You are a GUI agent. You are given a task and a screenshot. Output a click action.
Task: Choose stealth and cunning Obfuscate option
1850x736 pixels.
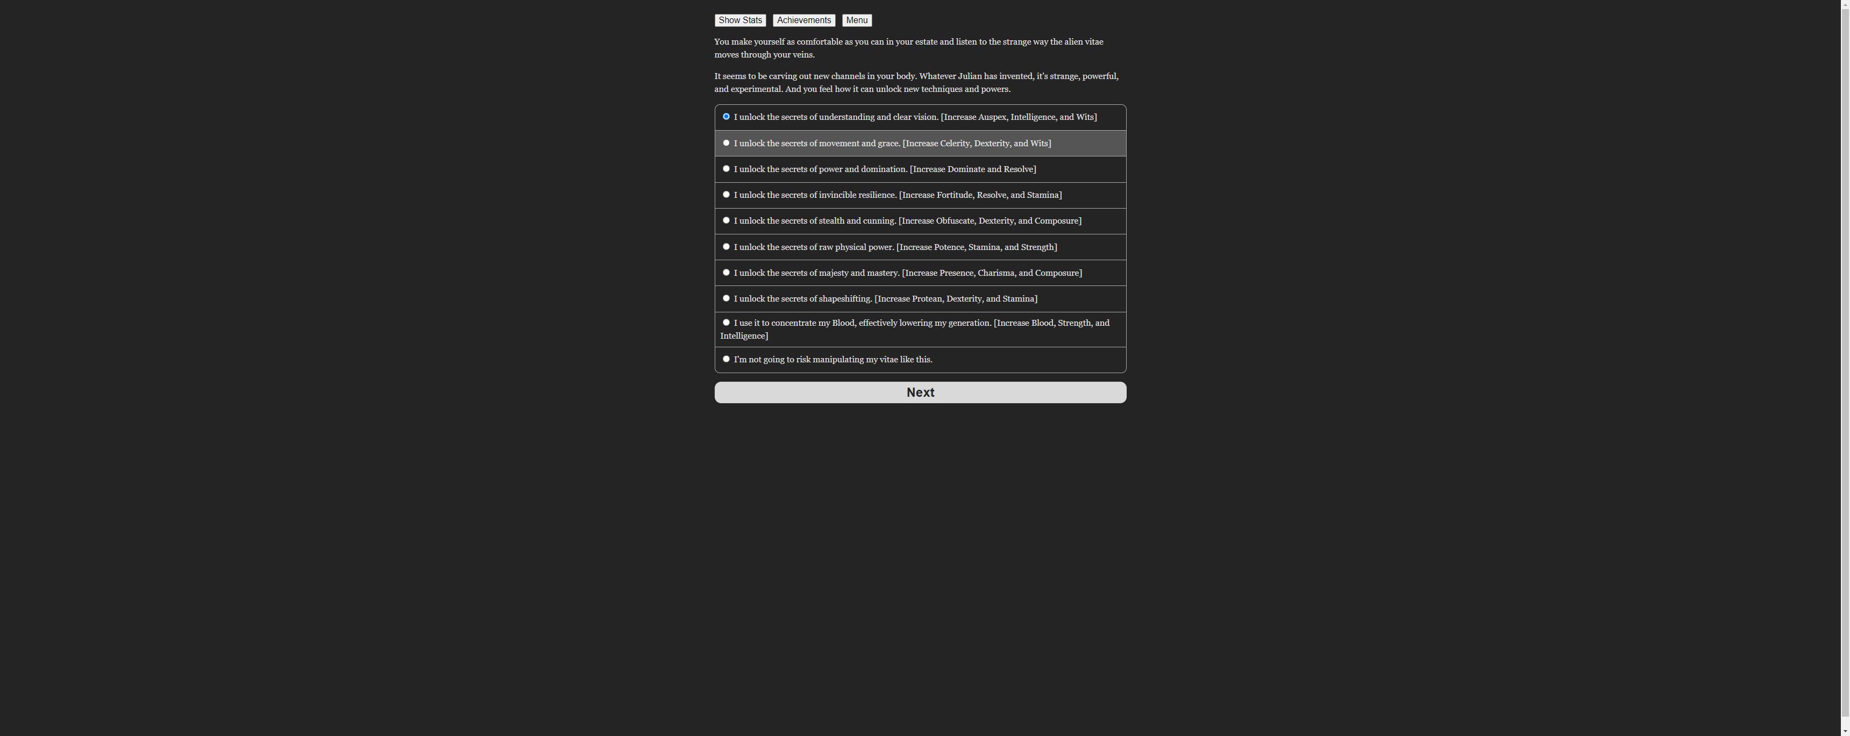coord(920,221)
